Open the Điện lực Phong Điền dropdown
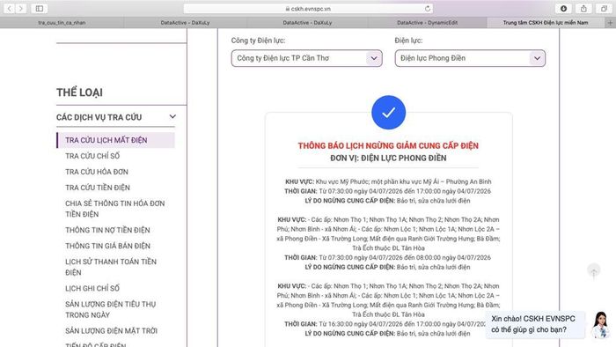616x347 pixels. (x=470, y=58)
